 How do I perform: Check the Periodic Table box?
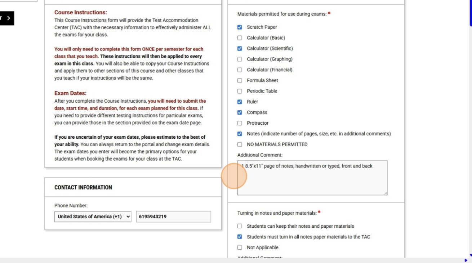[x=240, y=91]
